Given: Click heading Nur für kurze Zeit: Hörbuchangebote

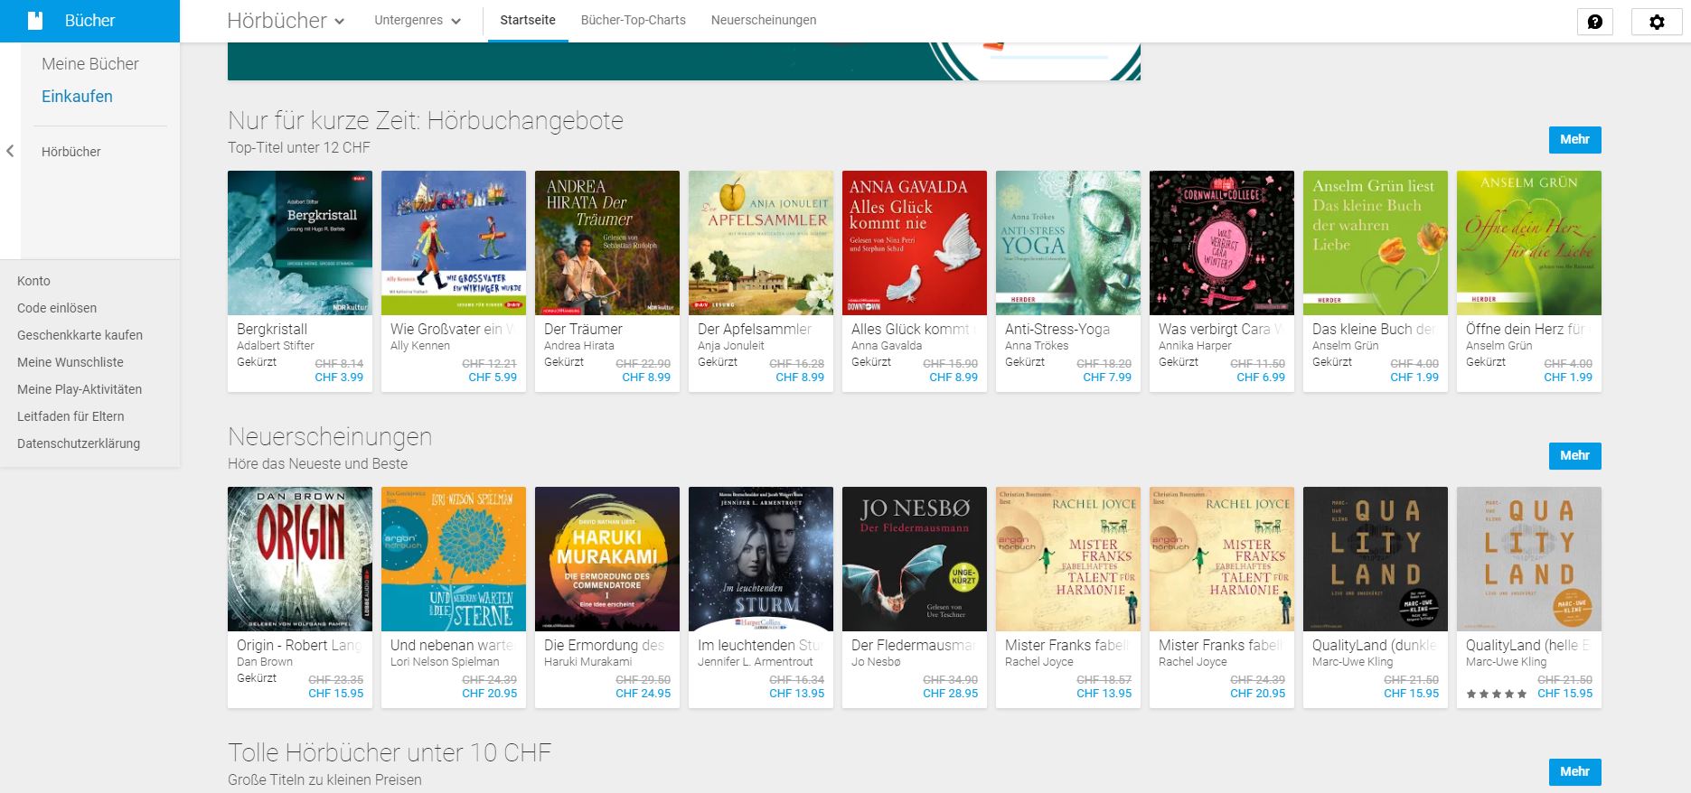Looking at the screenshot, I should pyautogui.click(x=426, y=121).
